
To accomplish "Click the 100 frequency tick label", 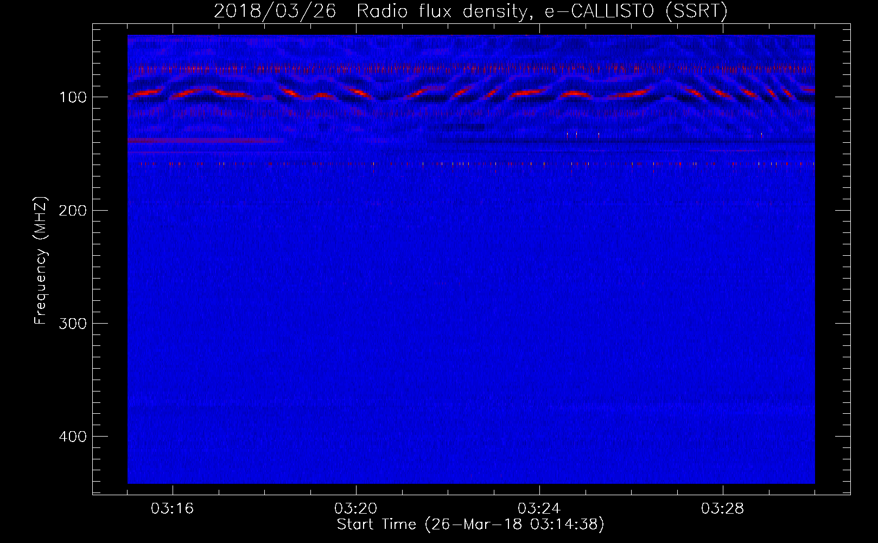I will click(x=73, y=97).
